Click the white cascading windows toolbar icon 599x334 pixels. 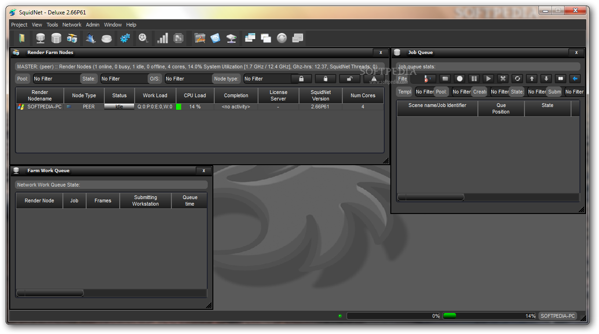point(266,38)
